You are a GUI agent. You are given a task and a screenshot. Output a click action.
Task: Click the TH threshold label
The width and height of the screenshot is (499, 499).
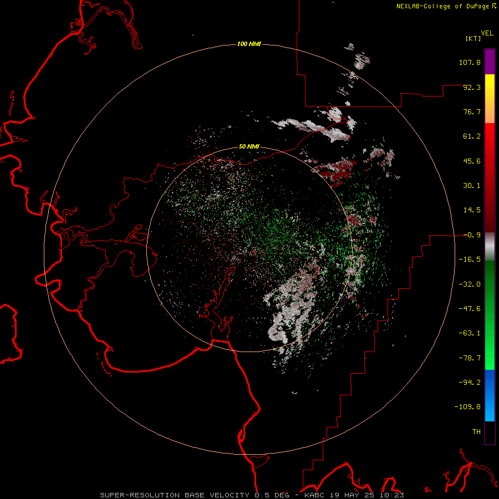click(x=476, y=432)
